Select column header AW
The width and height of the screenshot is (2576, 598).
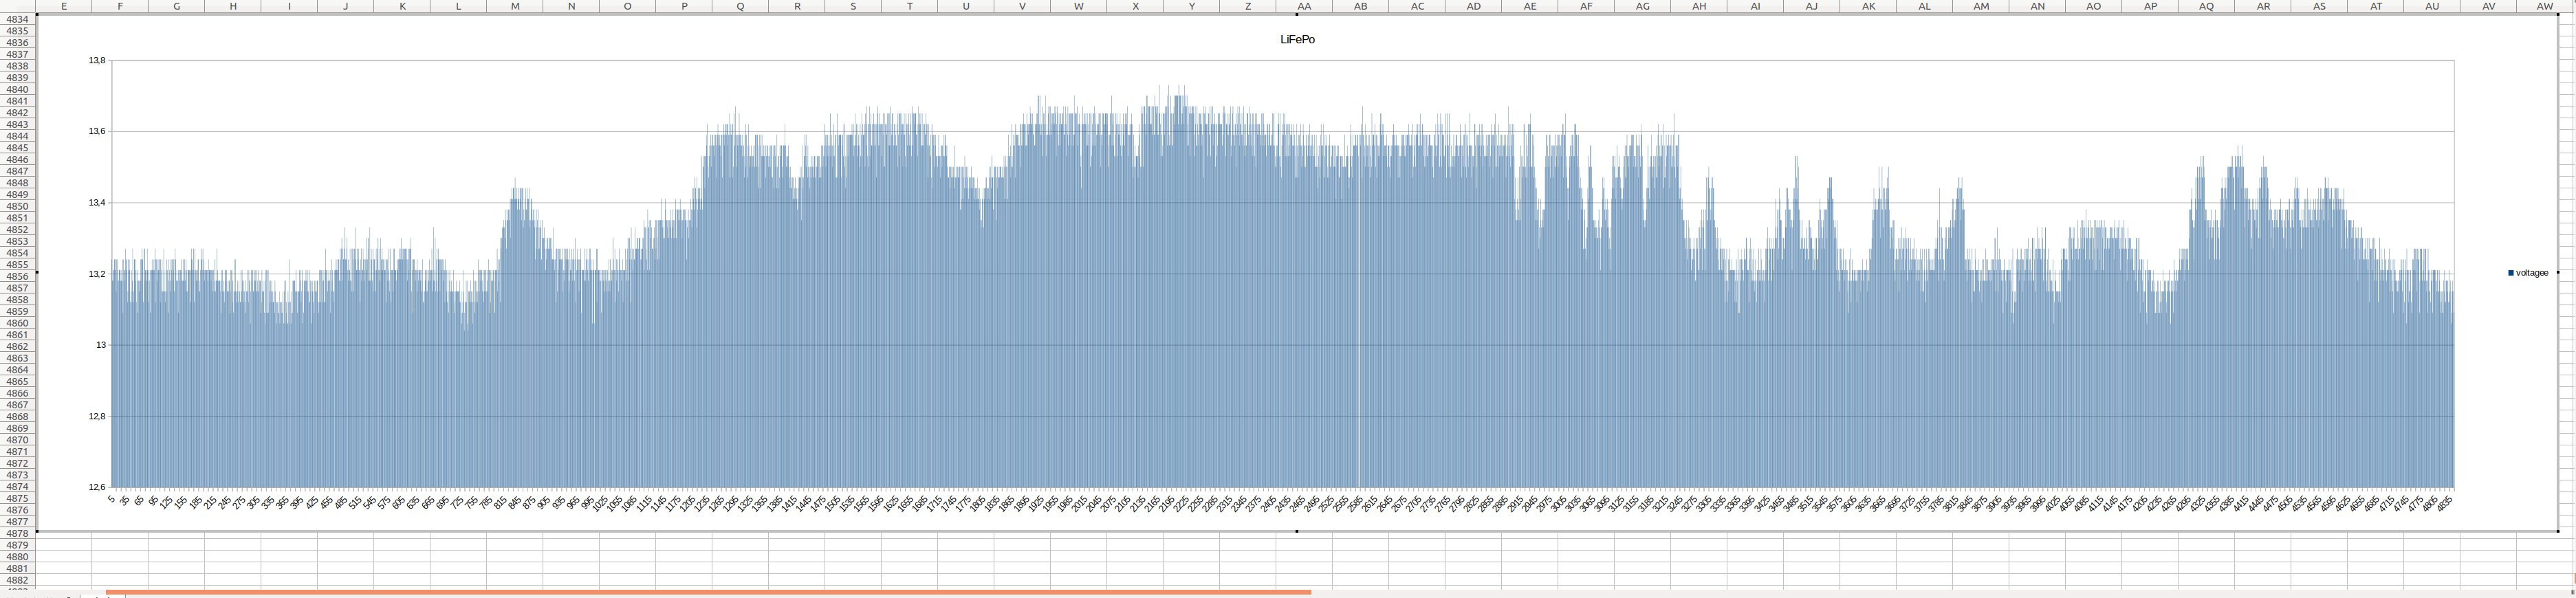coord(2545,6)
